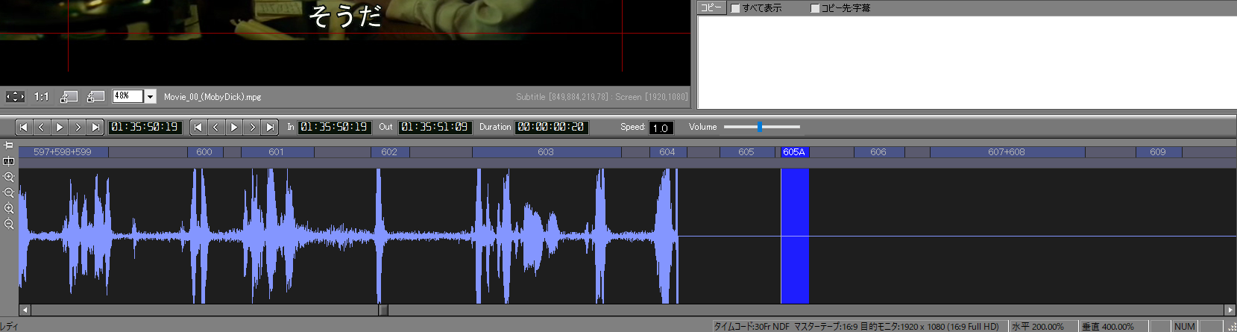
Task: Click the timeline scrollbar right arrow
Action: click(x=1230, y=310)
